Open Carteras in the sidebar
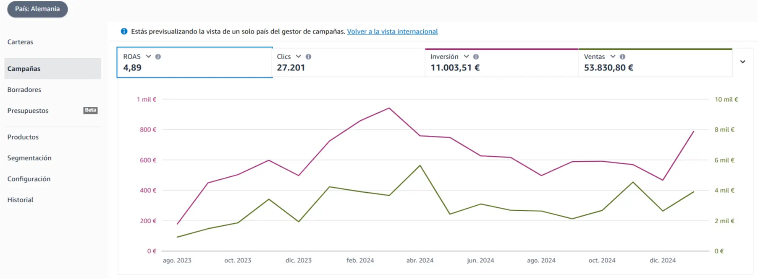This screenshot has width=758, height=279. click(20, 42)
